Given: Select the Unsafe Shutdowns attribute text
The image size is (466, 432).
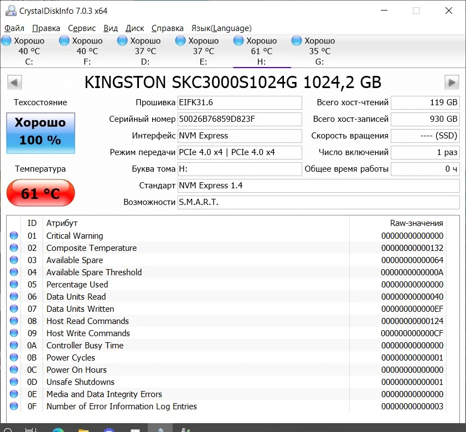Looking at the screenshot, I should click(x=80, y=382).
